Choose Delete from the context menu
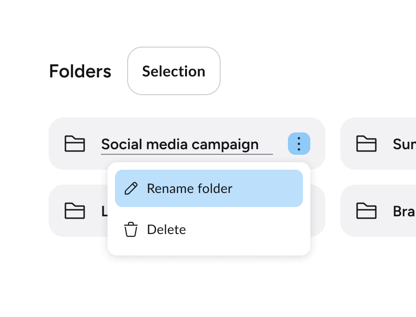This screenshot has height=317, width=416. (x=166, y=229)
